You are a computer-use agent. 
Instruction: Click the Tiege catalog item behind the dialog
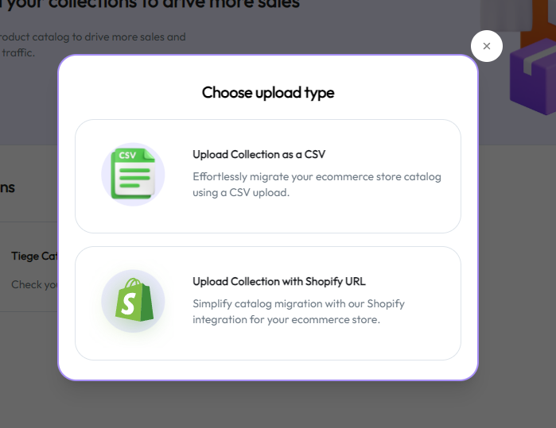click(x=33, y=256)
